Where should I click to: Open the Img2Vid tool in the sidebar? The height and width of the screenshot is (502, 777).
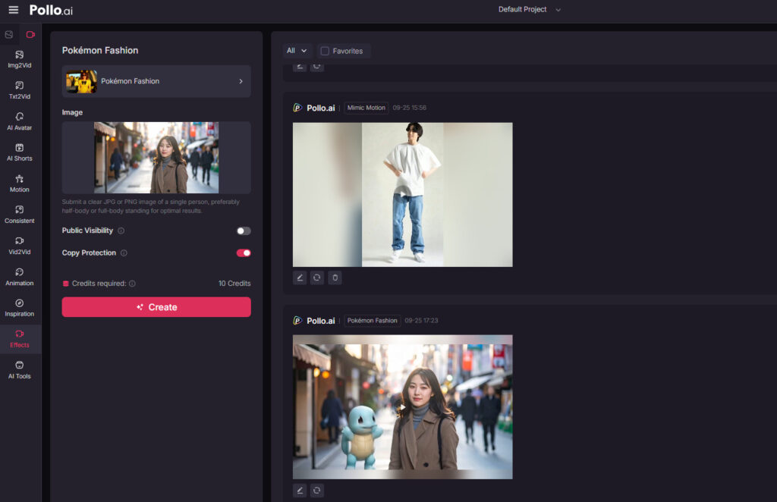[20, 59]
